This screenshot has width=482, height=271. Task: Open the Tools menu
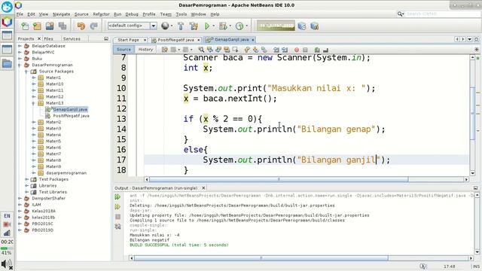[x=181, y=14]
